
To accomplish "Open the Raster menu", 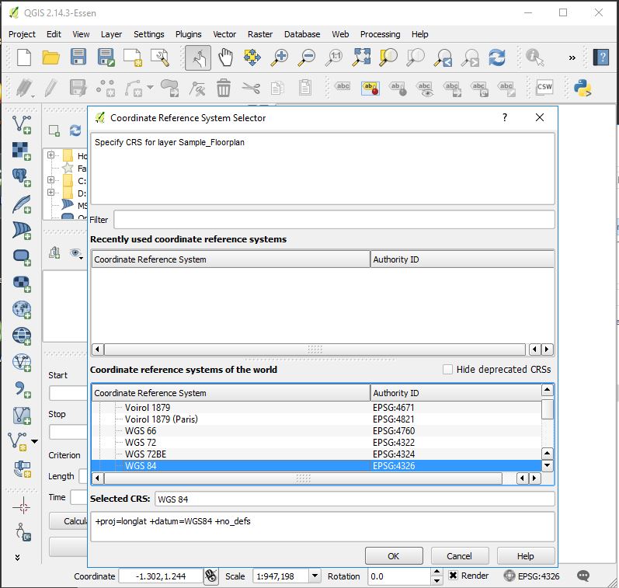I will click(259, 34).
